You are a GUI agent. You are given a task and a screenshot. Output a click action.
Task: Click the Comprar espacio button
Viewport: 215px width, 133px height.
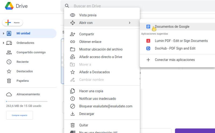19,115
